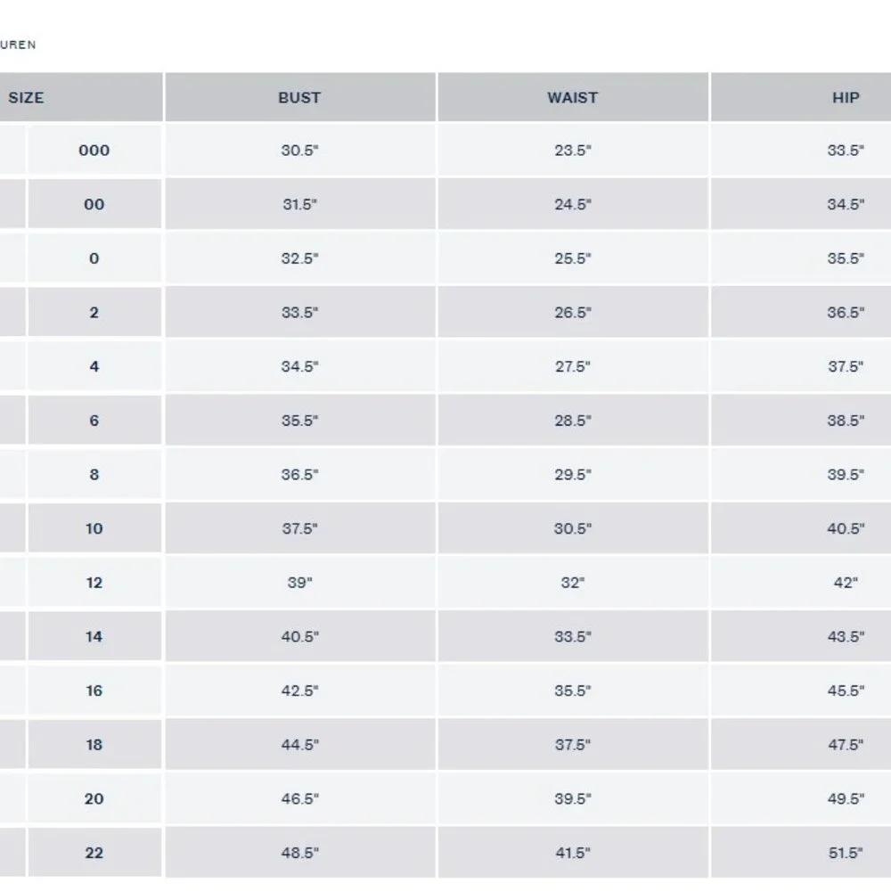Click the 41.5" waist cell for size 22

[572, 854]
